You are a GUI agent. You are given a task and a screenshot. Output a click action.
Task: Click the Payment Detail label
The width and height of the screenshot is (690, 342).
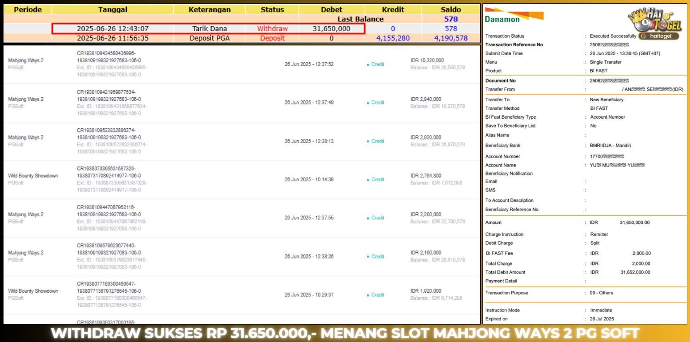tap(501, 281)
